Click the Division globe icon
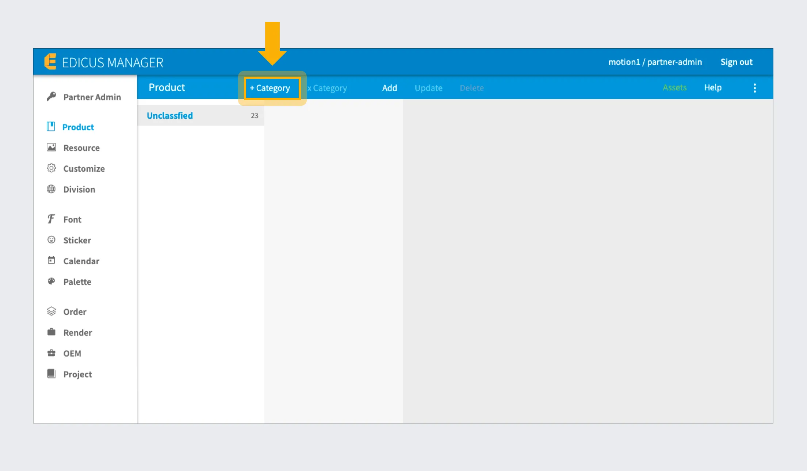This screenshot has height=471, width=807. coord(51,189)
